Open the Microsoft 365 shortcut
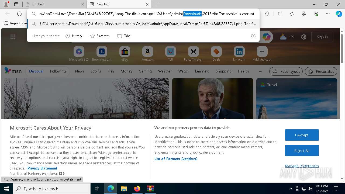 (79, 54)
